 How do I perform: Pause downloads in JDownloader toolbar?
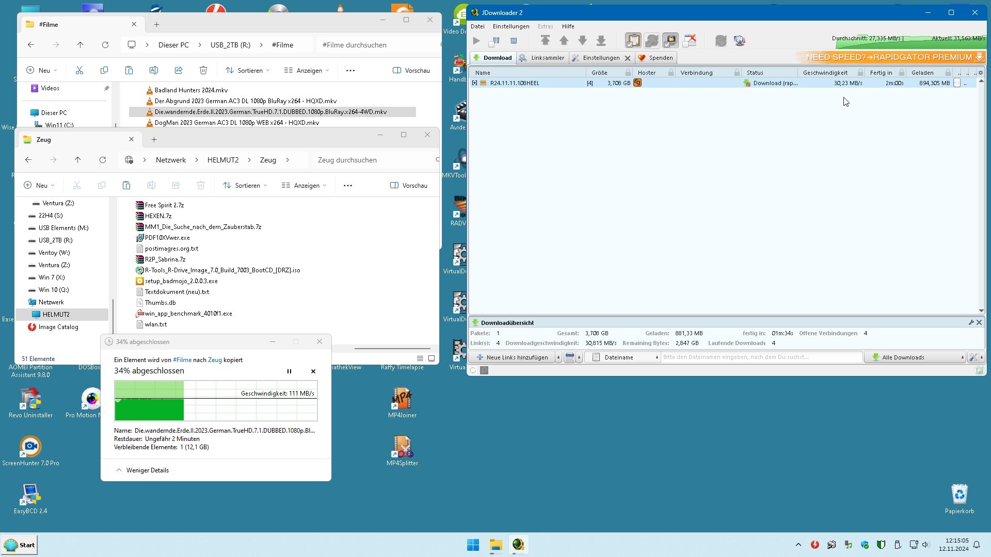[x=494, y=41]
